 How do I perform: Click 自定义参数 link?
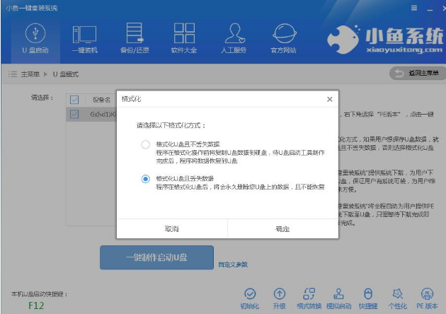(233, 264)
